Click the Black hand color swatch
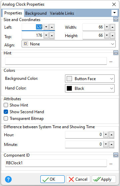 click(69, 88)
